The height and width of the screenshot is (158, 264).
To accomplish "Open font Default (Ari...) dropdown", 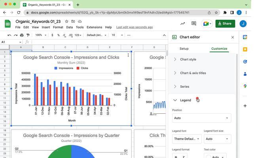I will pos(97,35).
